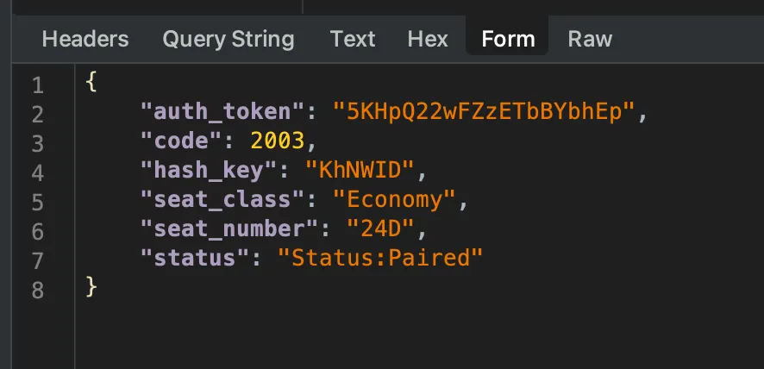Click line number 8 in gutter
Screen dimensions: 764x369
[x=37, y=289]
